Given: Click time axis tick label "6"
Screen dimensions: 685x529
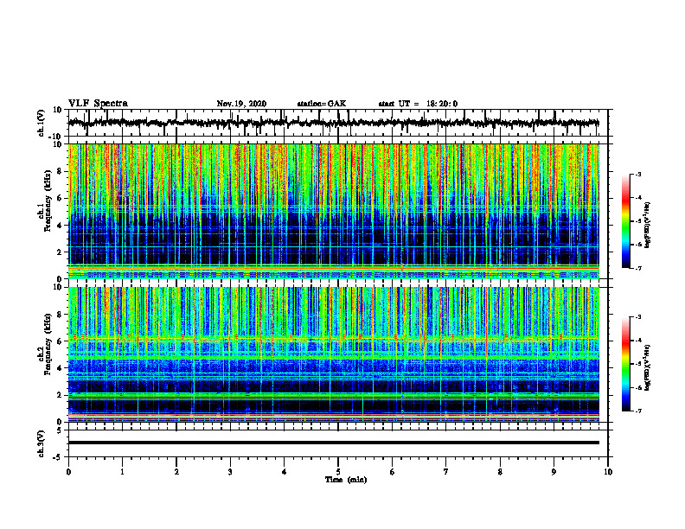Looking at the screenshot, I should (393, 472).
